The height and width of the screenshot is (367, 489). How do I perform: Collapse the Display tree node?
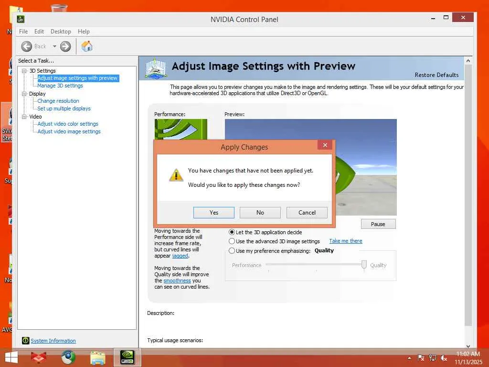coord(24,94)
